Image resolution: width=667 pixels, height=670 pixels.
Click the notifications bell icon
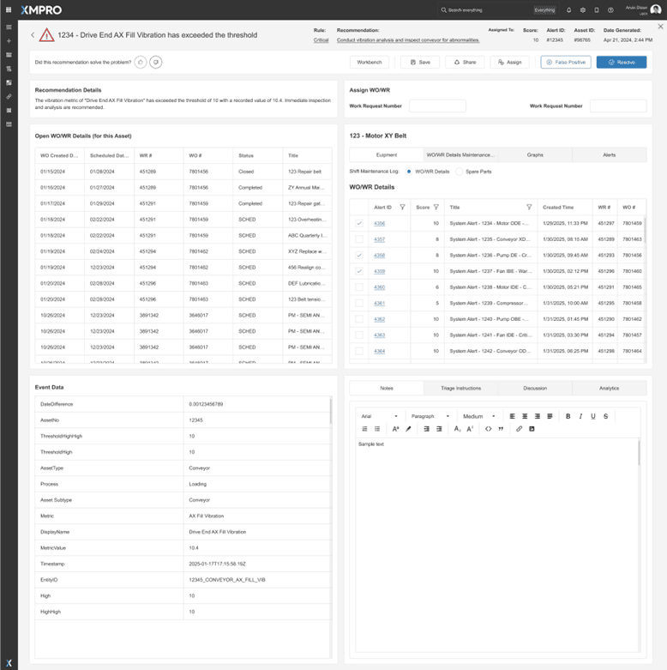click(568, 9)
